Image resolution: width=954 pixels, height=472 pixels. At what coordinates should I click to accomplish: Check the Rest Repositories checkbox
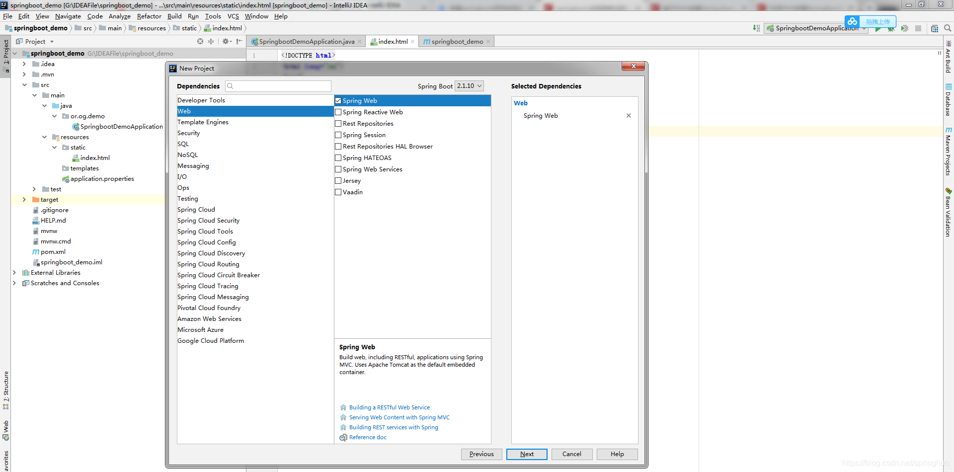[338, 124]
